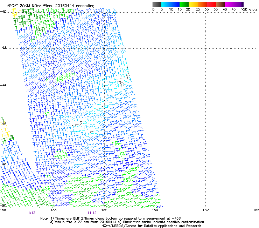Select the brown 35-40 knots legend segment
Viewport: 259px width, 228px height.
click(220, 4)
